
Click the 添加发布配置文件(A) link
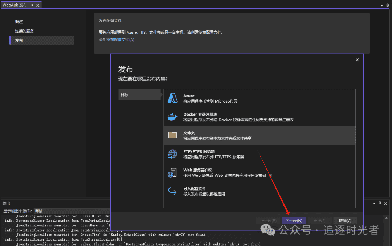point(116,39)
